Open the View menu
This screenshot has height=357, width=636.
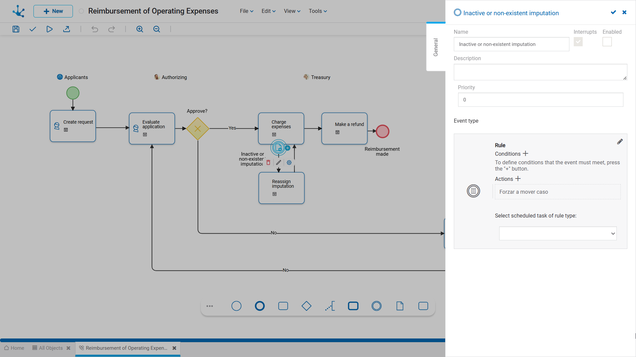click(292, 11)
